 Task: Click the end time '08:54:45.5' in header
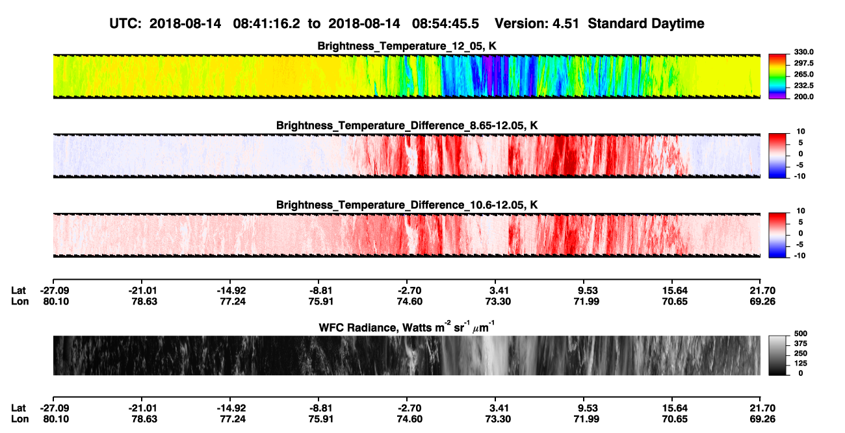pos(445,23)
